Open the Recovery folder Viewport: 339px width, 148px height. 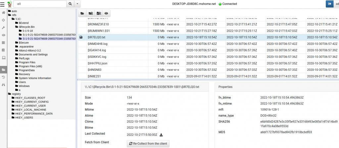23,74
